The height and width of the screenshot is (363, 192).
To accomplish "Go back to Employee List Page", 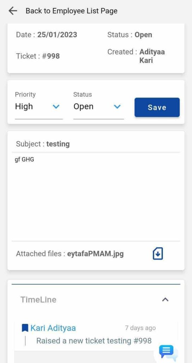I will click(71, 11).
